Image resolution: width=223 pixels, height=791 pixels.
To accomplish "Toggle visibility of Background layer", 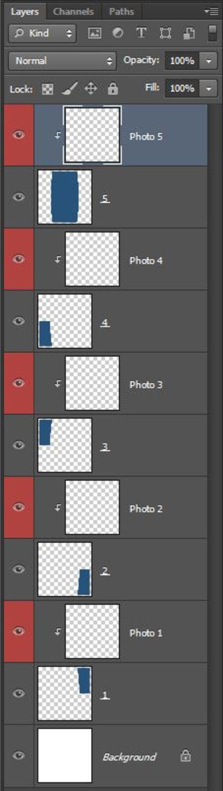I will point(18,756).
